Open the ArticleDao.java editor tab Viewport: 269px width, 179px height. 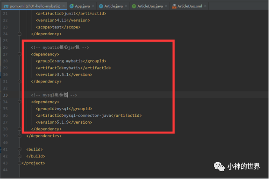[150, 6]
